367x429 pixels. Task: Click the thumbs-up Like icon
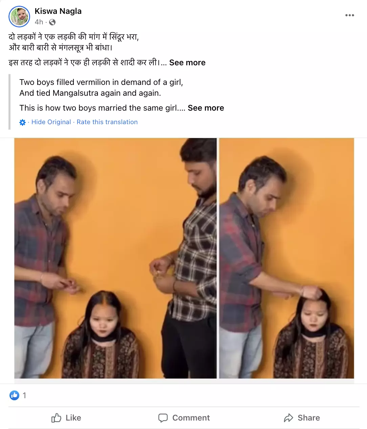[x=56, y=418]
